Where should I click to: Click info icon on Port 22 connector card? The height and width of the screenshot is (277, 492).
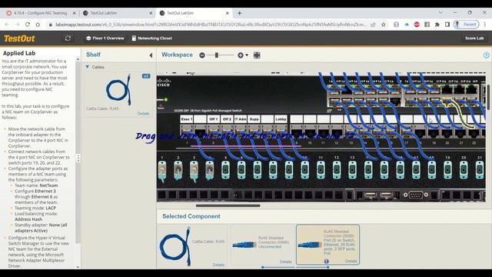[326, 262]
